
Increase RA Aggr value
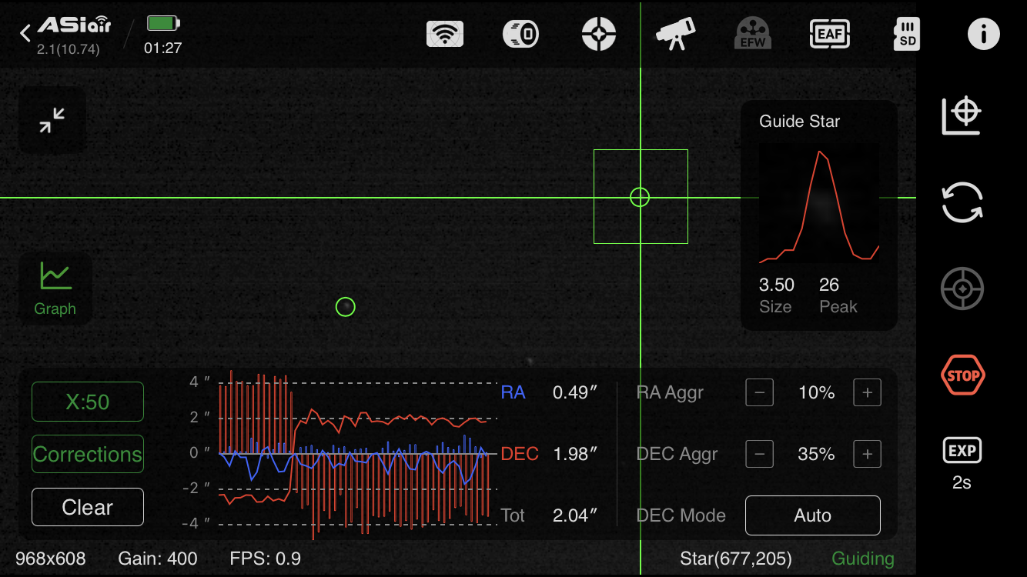coord(867,393)
